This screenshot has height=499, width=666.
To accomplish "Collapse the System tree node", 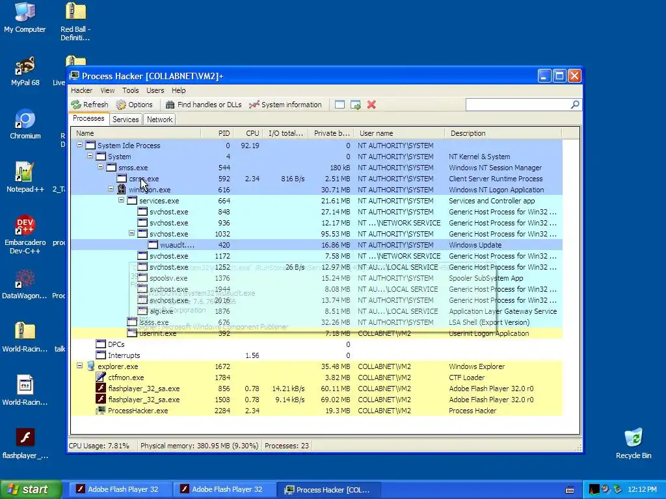I will [x=90, y=156].
